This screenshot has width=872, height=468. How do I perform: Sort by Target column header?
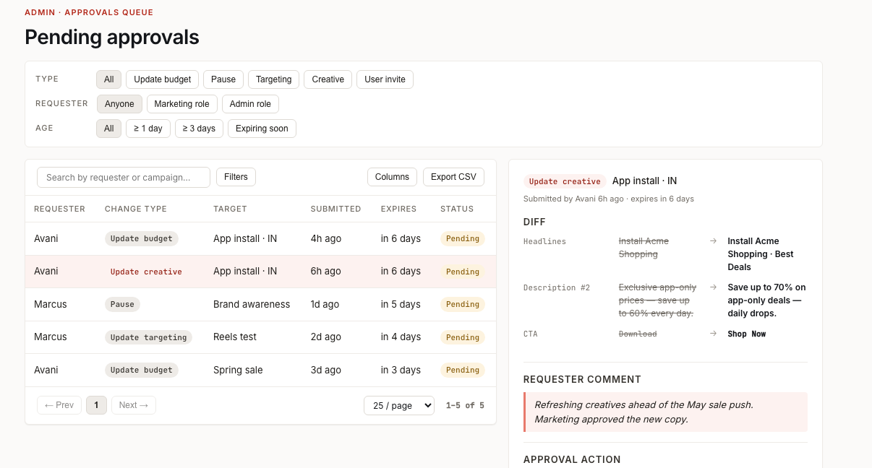tap(230, 209)
